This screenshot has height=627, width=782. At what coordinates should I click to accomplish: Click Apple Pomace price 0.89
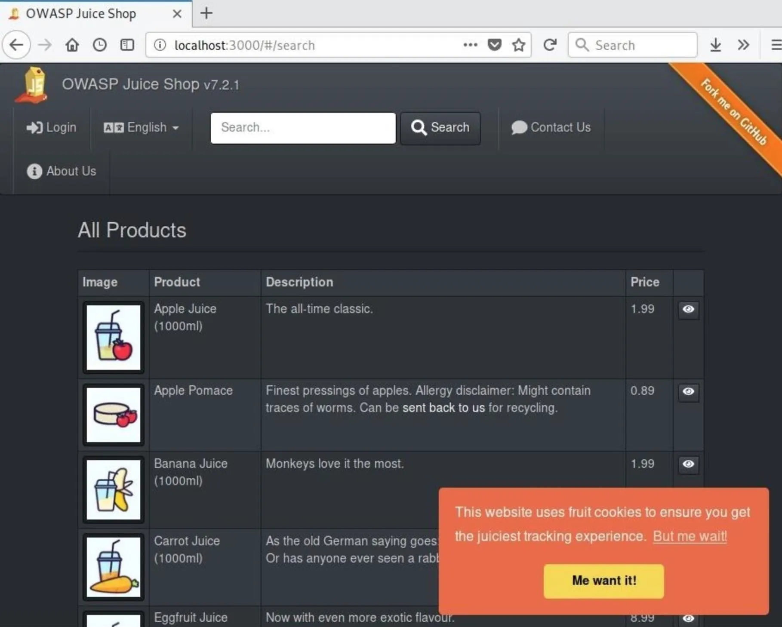[x=642, y=390]
